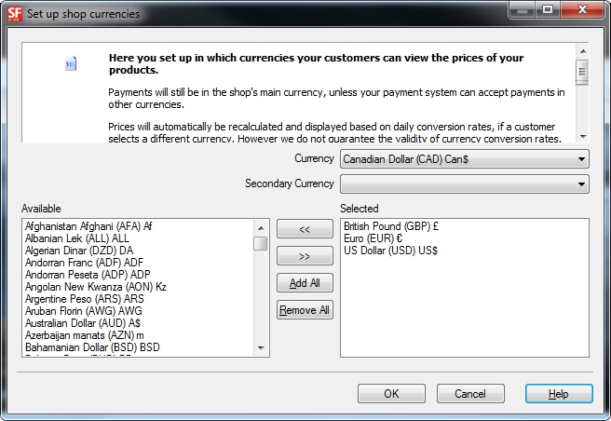This screenshot has height=421, width=611.
Task: Close the Set up shop currencies dialog
Action: click(589, 9)
